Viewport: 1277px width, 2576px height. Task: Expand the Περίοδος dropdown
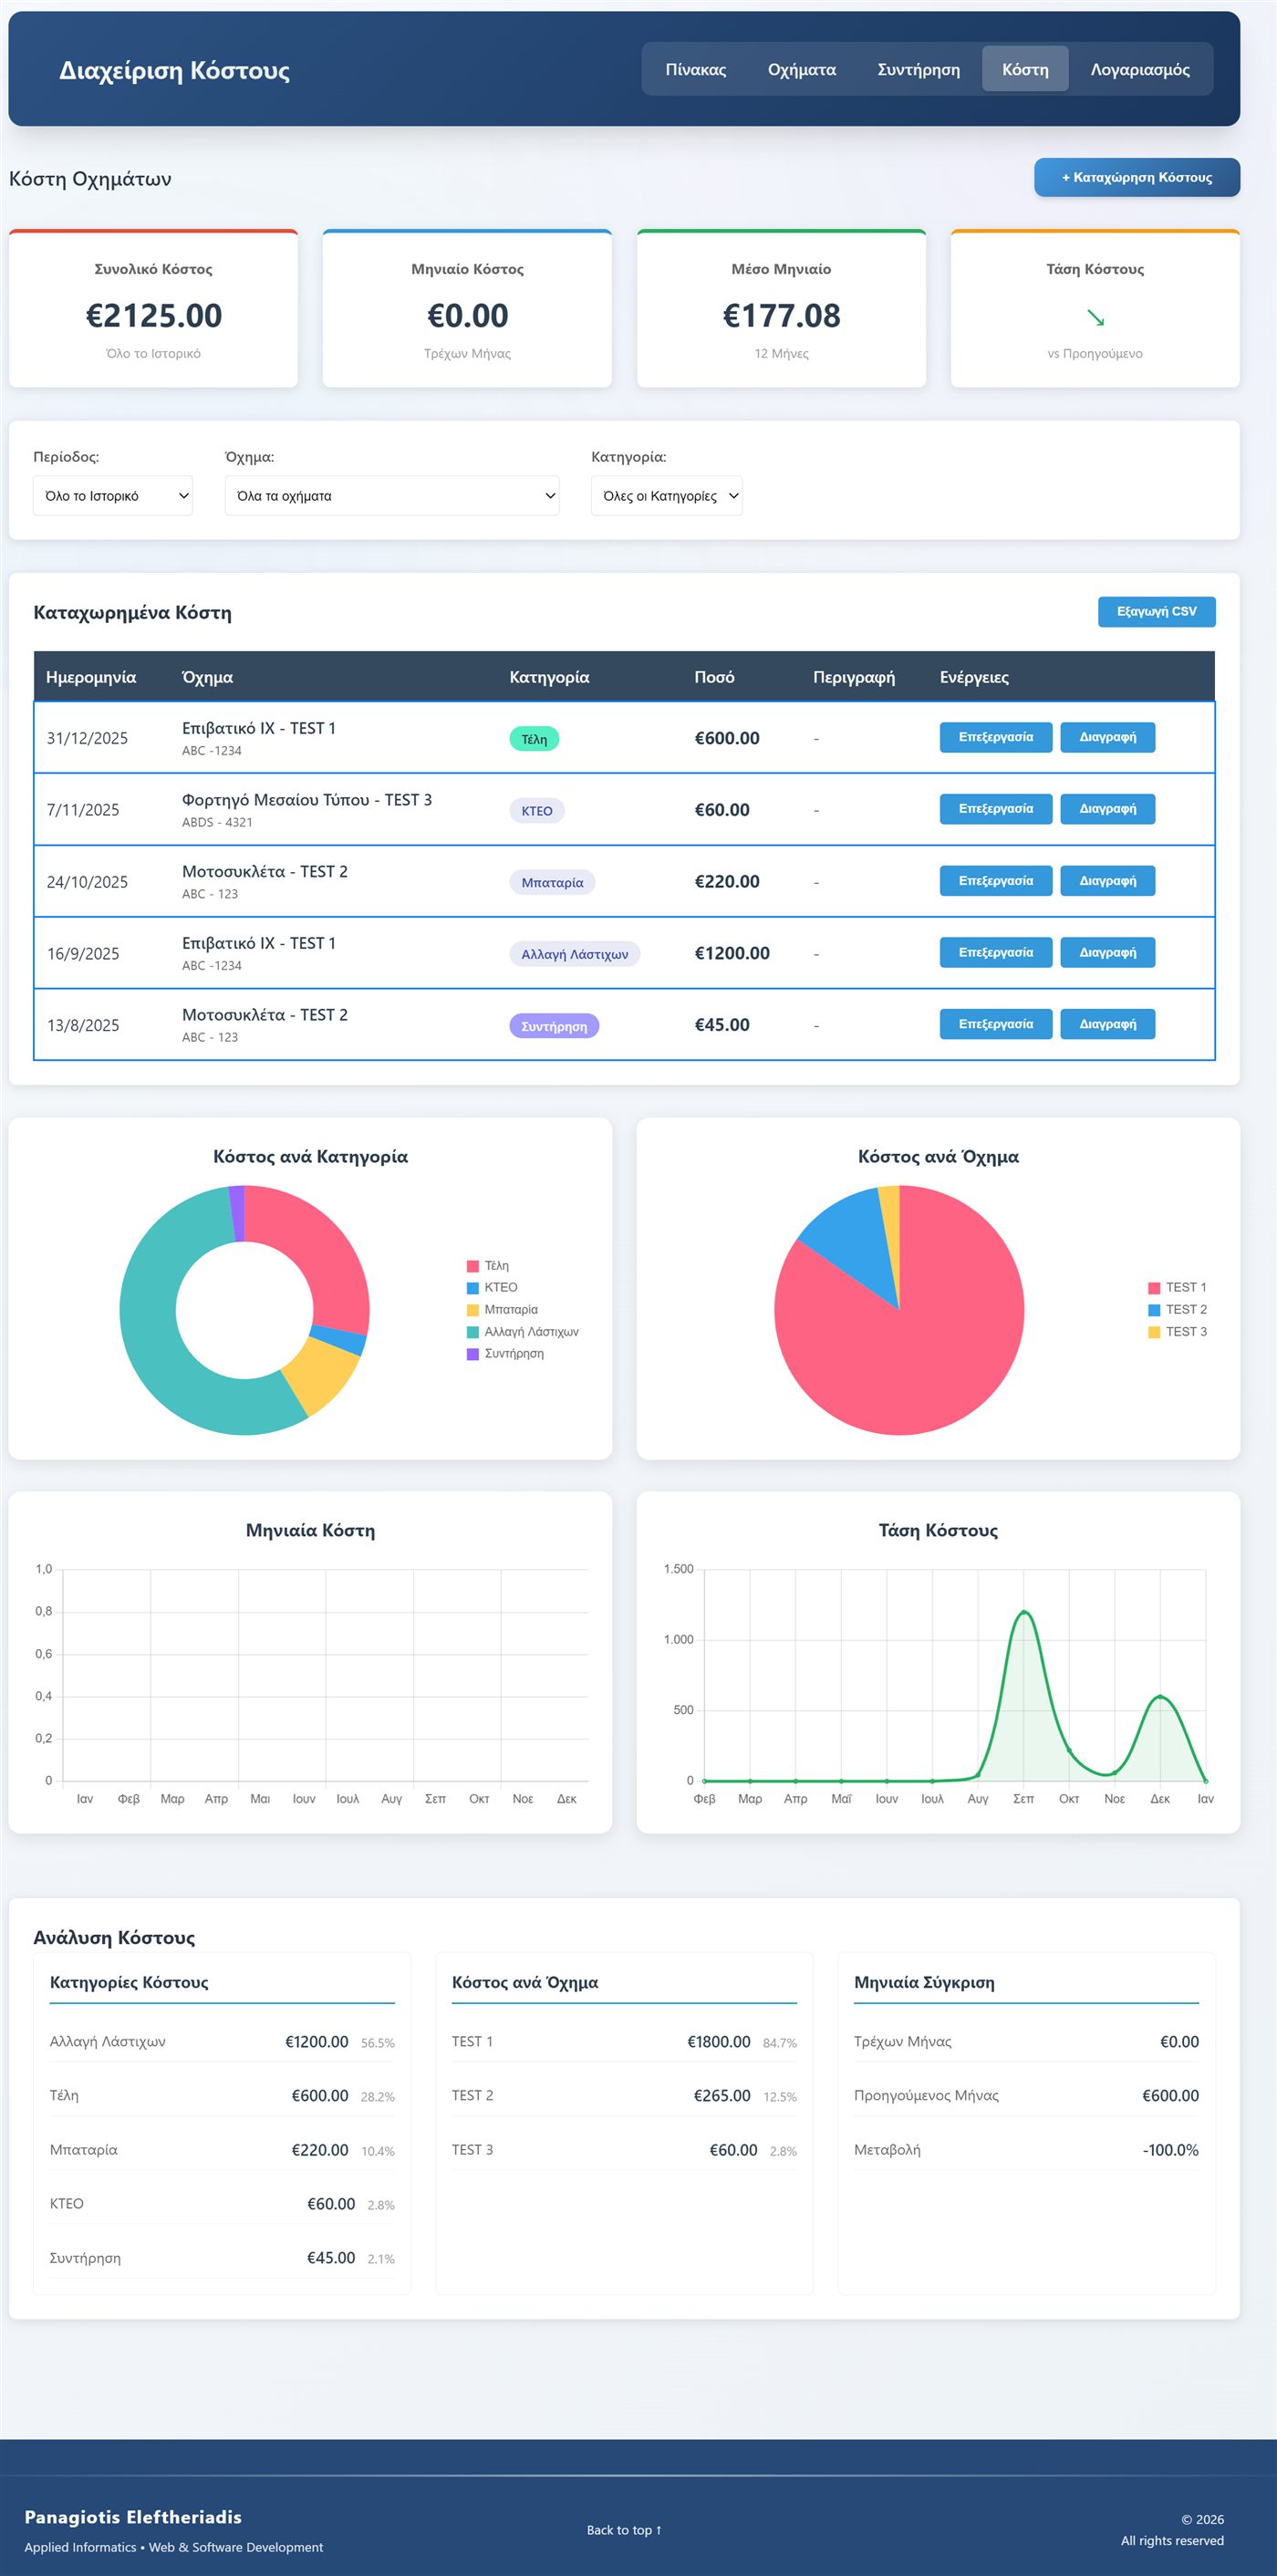(x=113, y=496)
